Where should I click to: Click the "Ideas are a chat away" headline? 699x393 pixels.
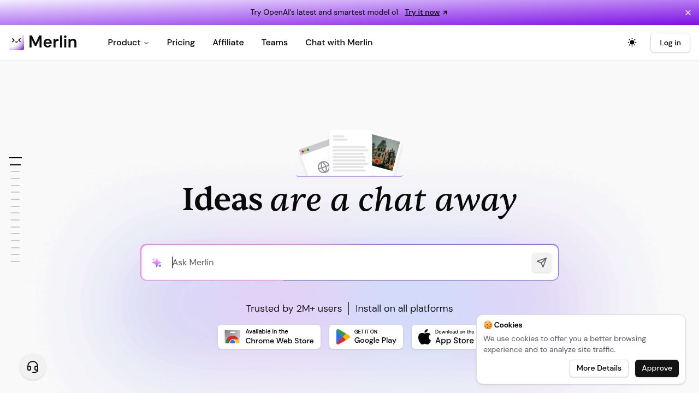point(349,200)
